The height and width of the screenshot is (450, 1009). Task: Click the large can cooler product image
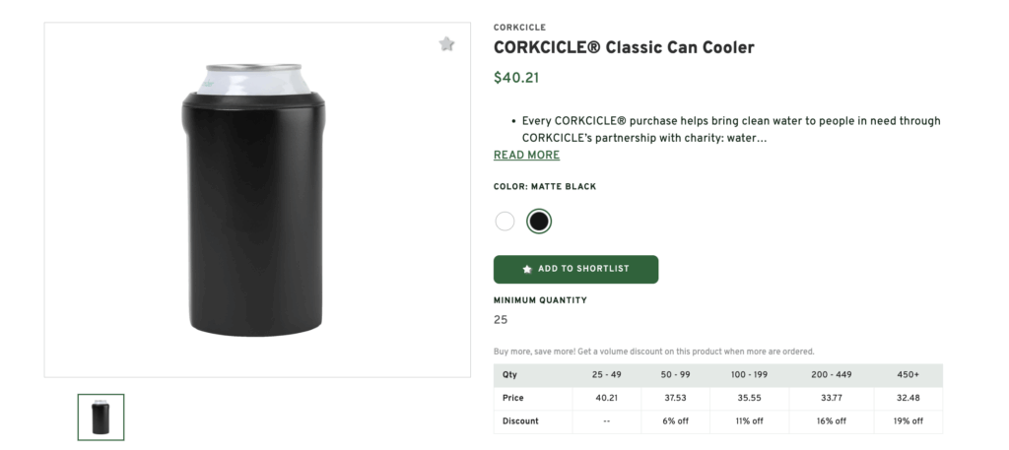coord(258,202)
